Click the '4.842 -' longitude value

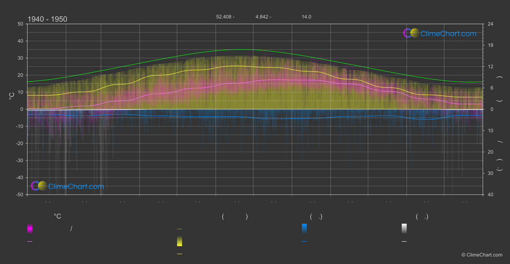[263, 17]
